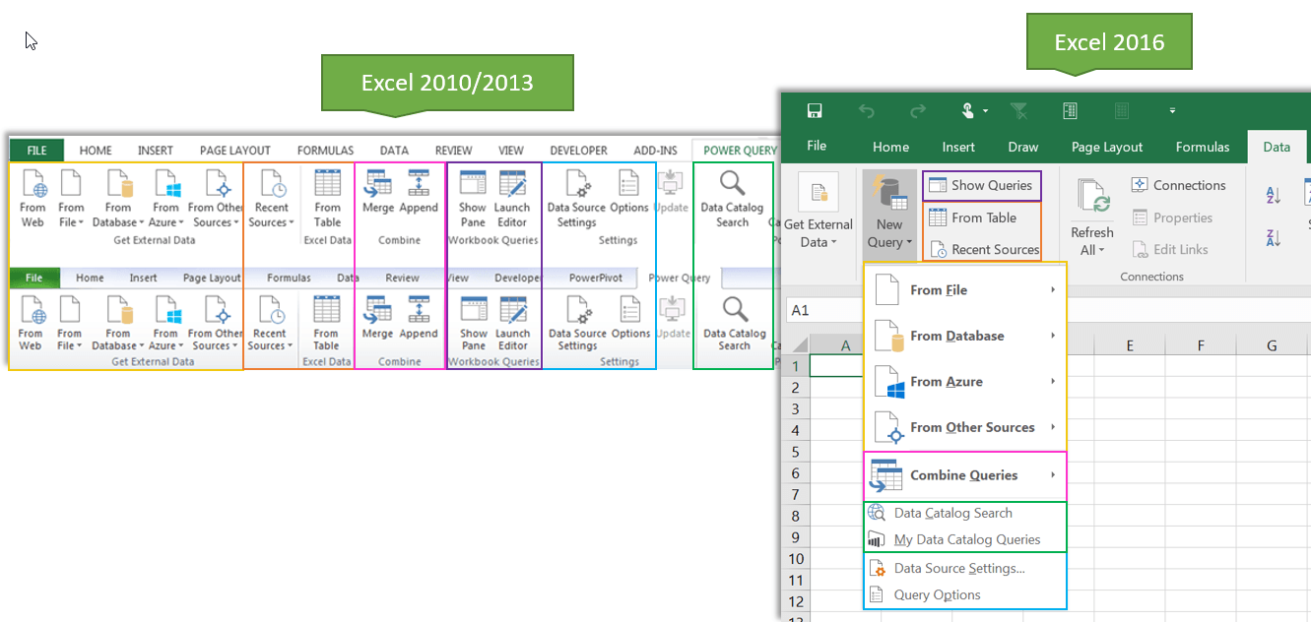Viewport: 1311px width, 622px height.
Task: Choose From Other Sources in New Query menu
Action: 965,427
